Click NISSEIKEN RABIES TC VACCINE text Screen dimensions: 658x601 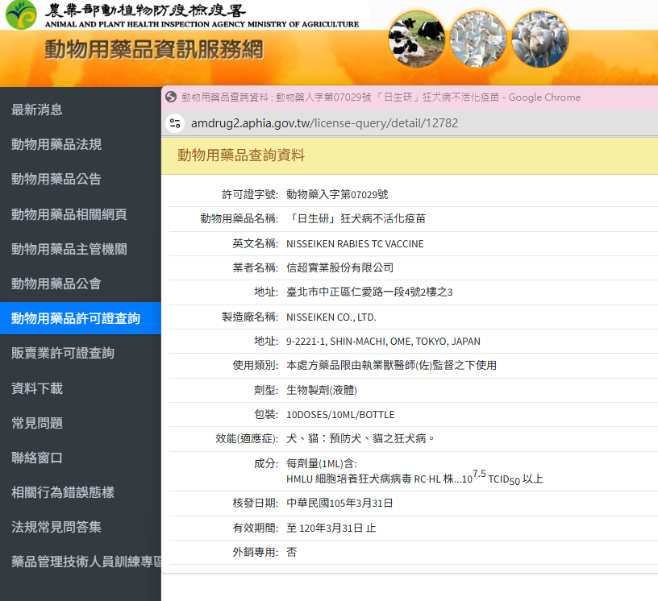[355, 243]
